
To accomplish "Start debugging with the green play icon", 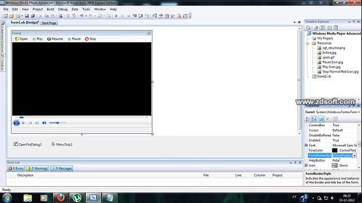I will click(116, 16).
